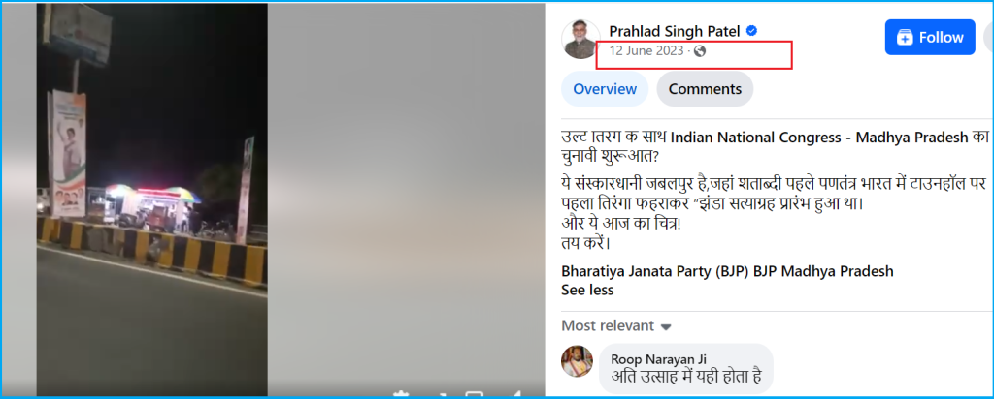The height and width of the screenshot is (399, 994).
Task: Follow Prahlad Singh Patel
Action: (x=930, y=38)
